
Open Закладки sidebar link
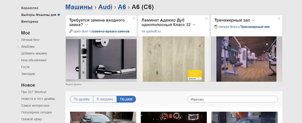28,74
